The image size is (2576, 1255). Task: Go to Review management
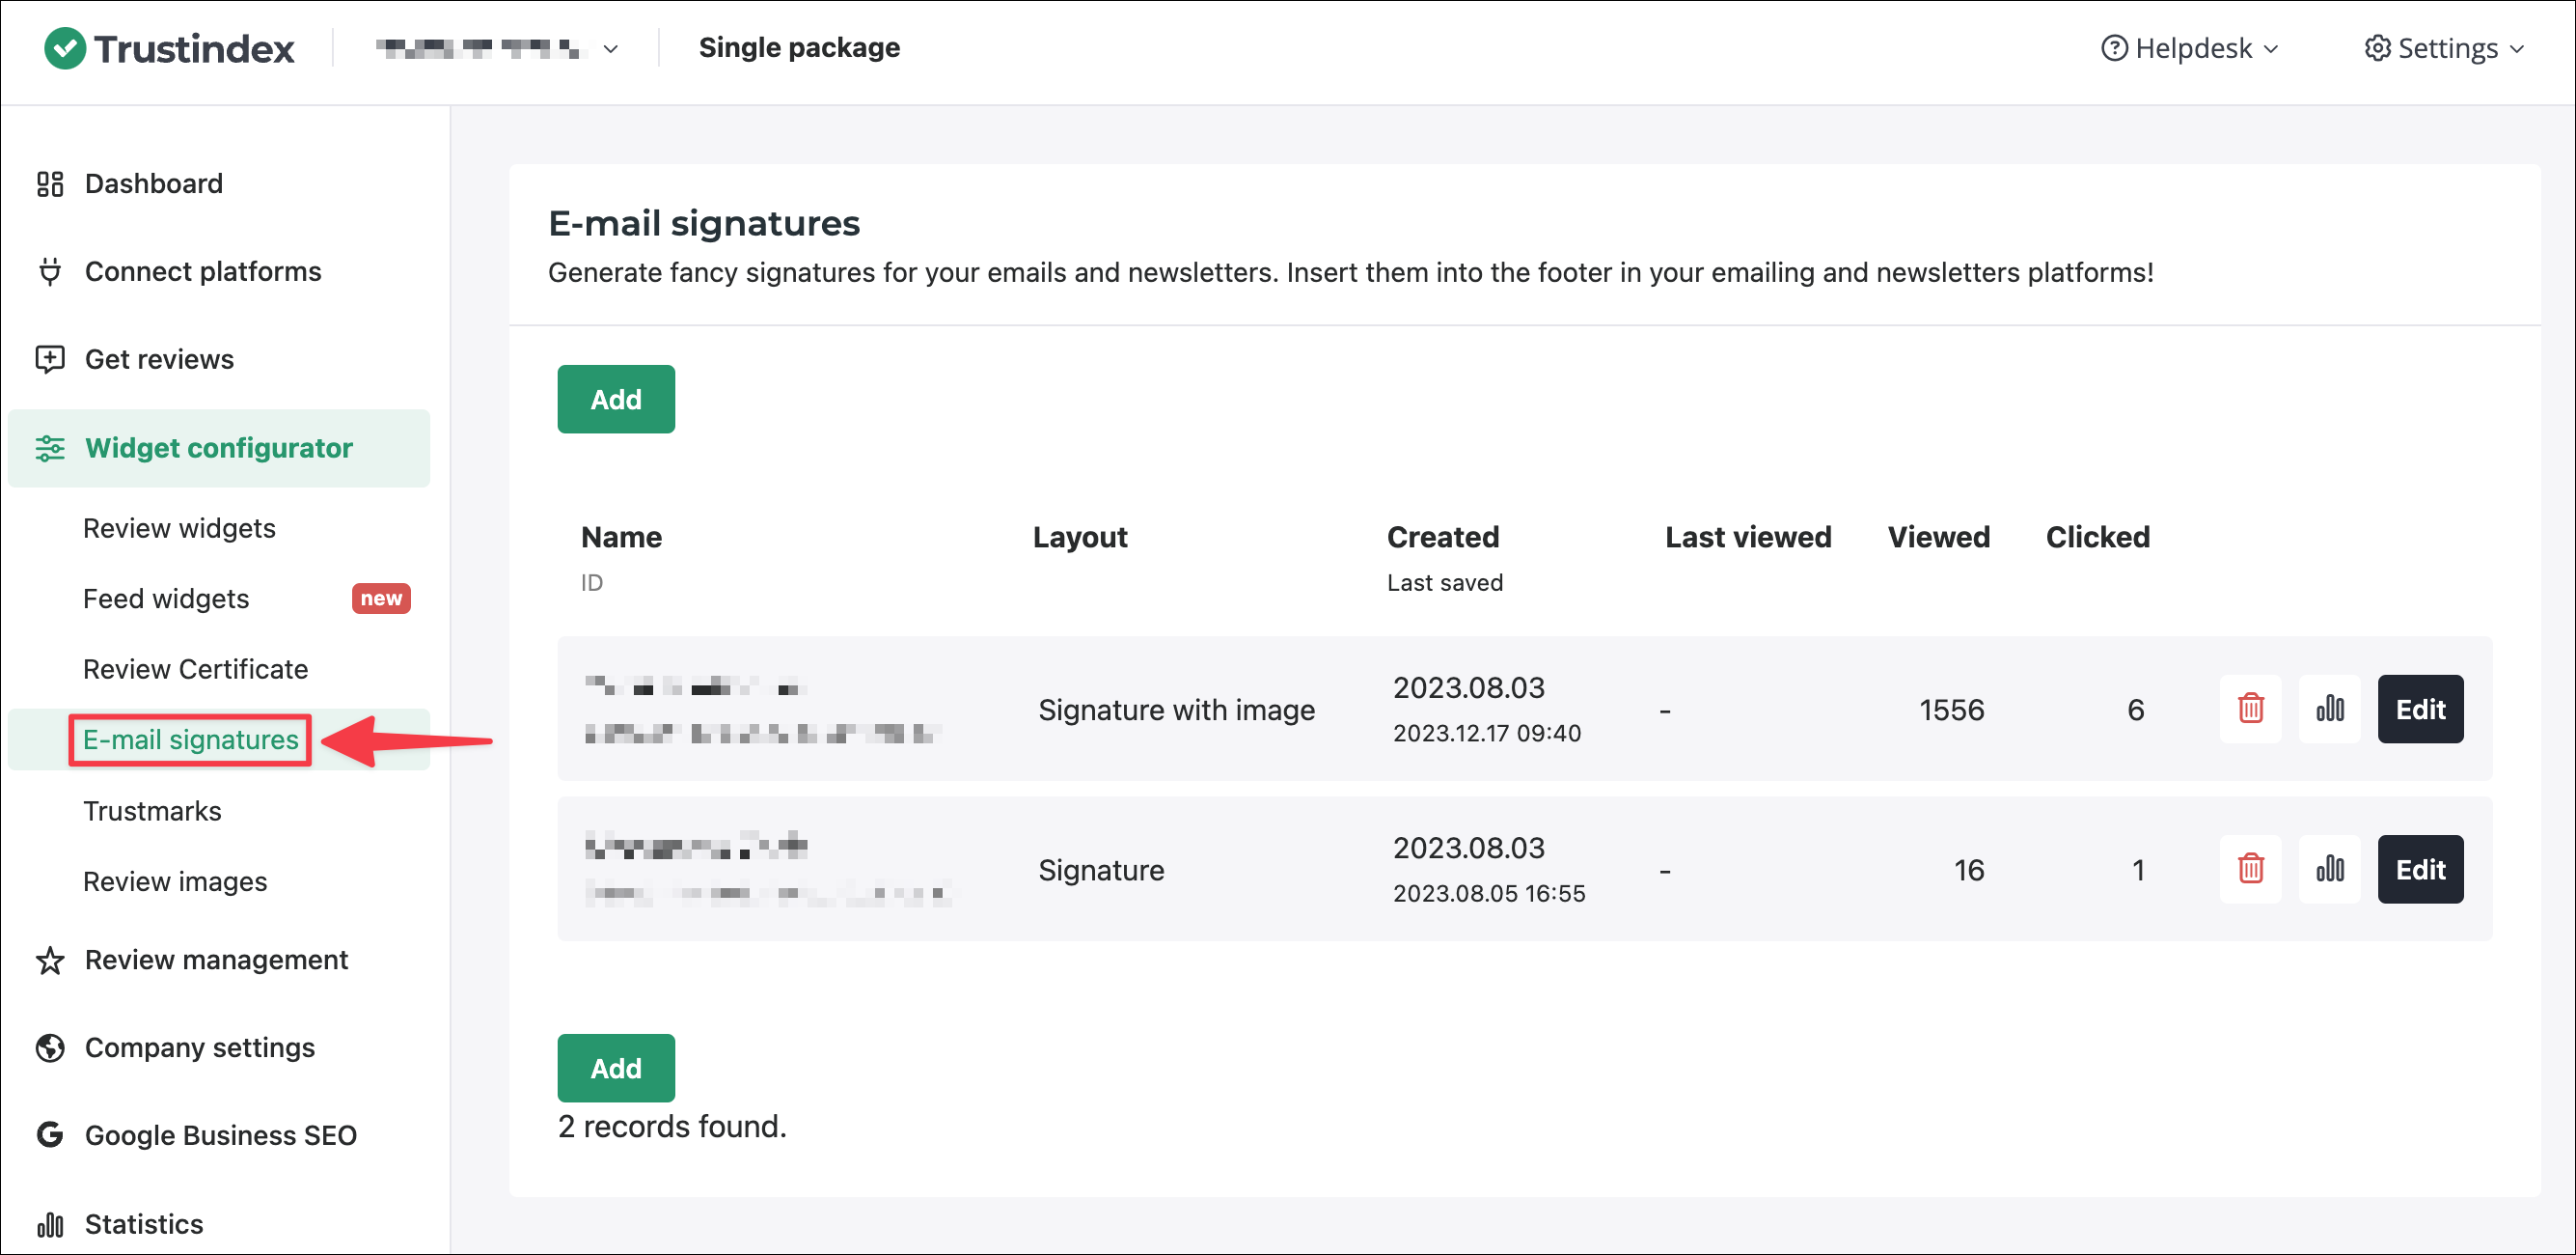tap(216, 961)
